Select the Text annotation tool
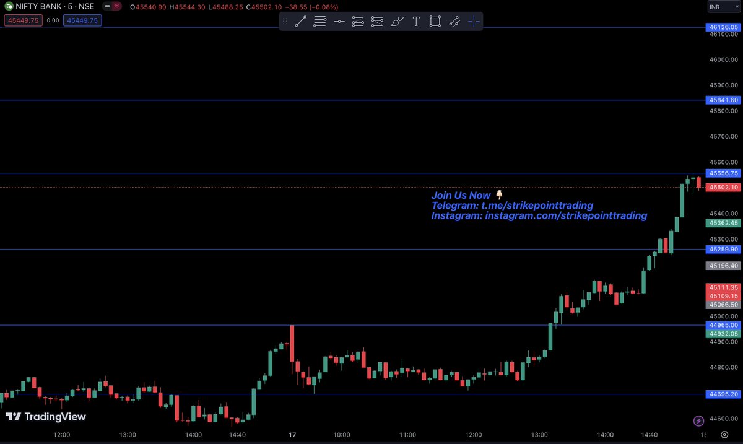The width and height of the screenshot is (743, 444). coord(416,21)
